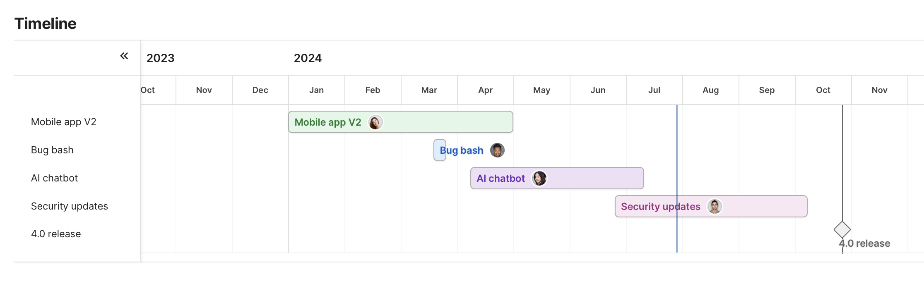This screenshot has width=924, height=286.
Task: Select Mobile app V2 row in sidebar
Action: pyautogui.click(x=64, y=122)
